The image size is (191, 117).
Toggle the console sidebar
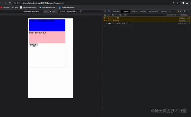click(x=105, y=15)
